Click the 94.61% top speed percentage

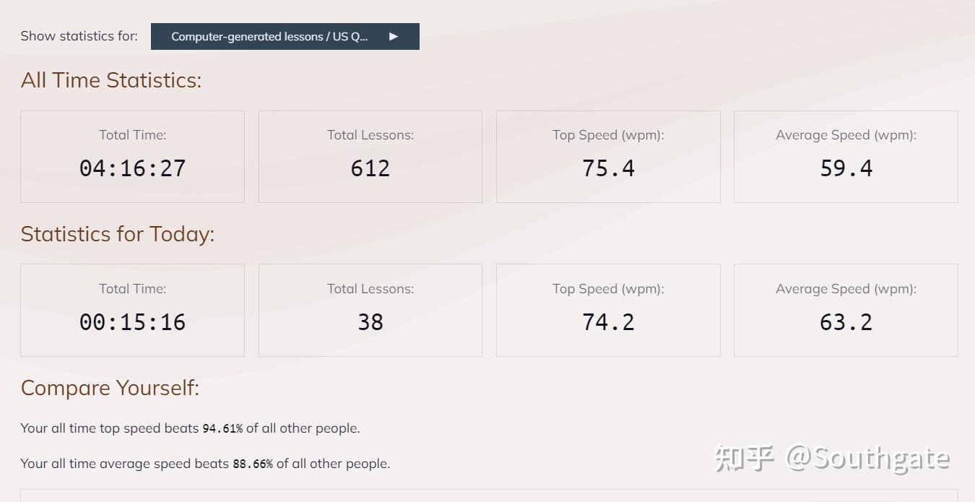pos(222,428)
